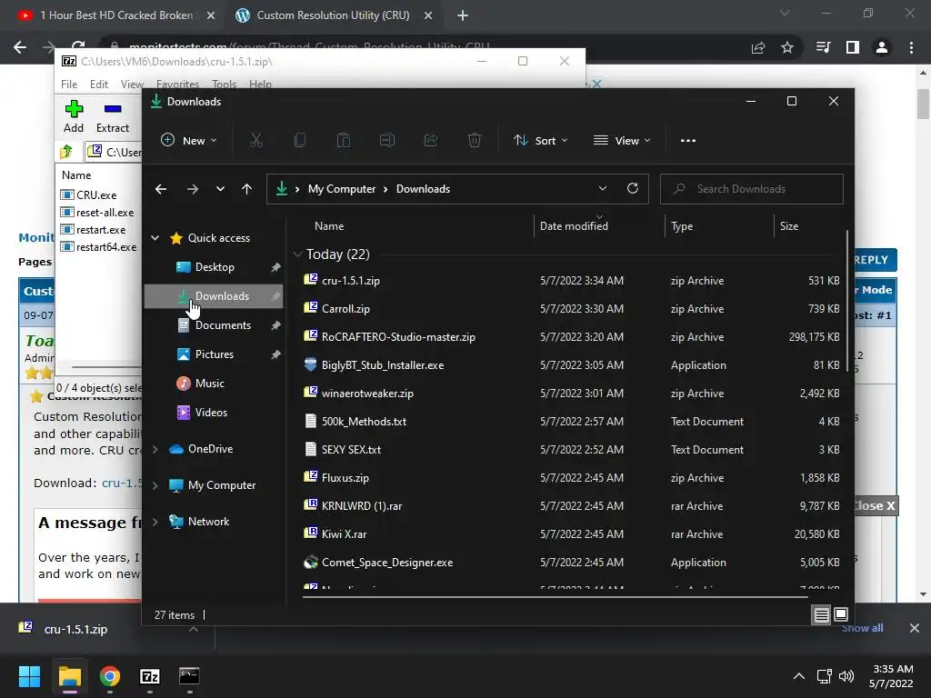The width and height of the screenshot is (931, 698).
Task: Open the See more ellipsis menu
Action: (x=688, y=141)
